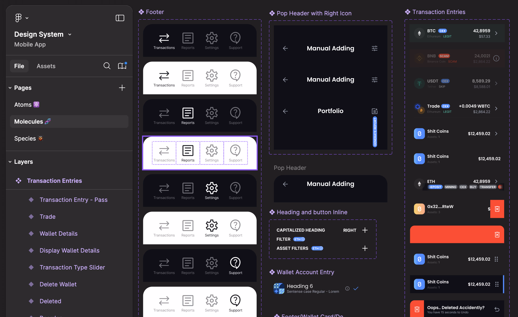Collapse the Pages section
Screen dimensions: 518x317
click(x=10, y=88)
